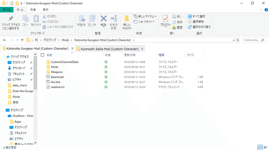Screen dimensions: 269x150
Task: Switch to details view icon in status bar
Action: pyautogui.click(x=260, y=147)
